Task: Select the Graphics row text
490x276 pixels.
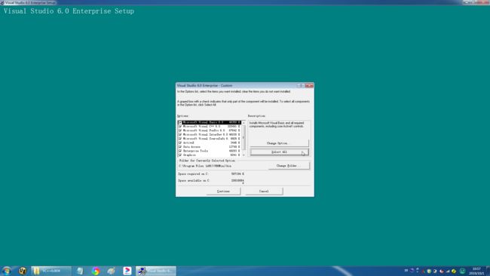Action: coord(189,155)
